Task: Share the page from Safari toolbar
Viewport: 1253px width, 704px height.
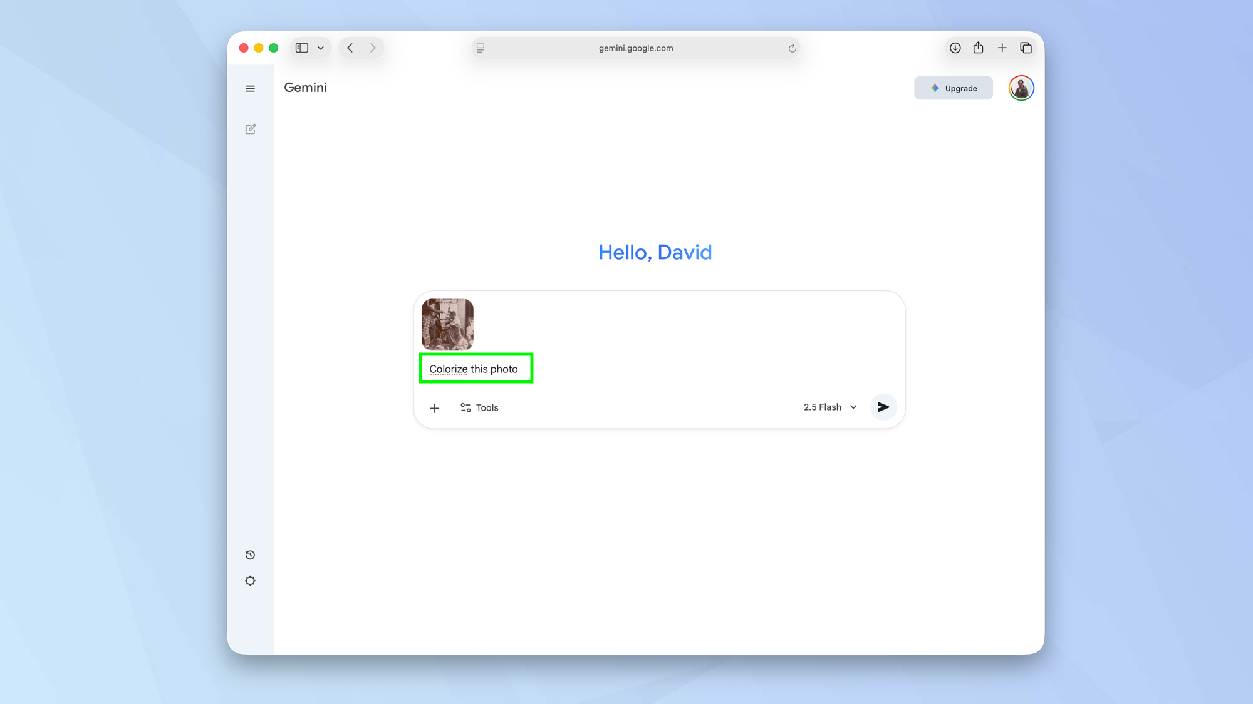Action: [x=978, y=48]
